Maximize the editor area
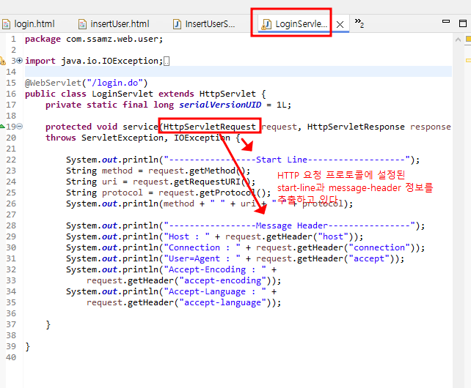 463,23
